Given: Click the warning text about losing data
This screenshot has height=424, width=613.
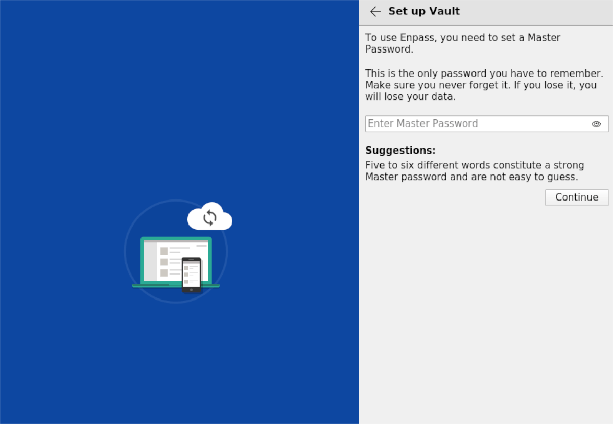Looking at the screenshot, I should pyautogui.click(x=483, y=85).
